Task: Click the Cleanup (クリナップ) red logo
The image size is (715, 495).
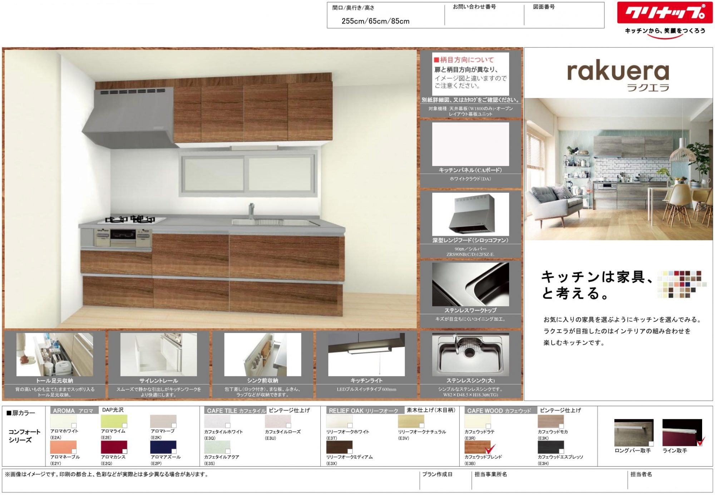Action: click(x=665, y=13)
